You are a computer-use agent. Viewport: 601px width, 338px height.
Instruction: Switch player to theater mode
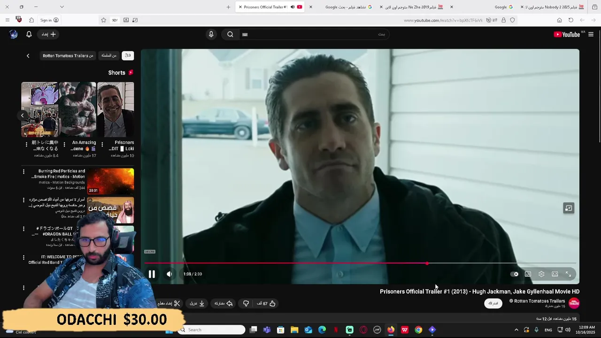tap(555, 274)
